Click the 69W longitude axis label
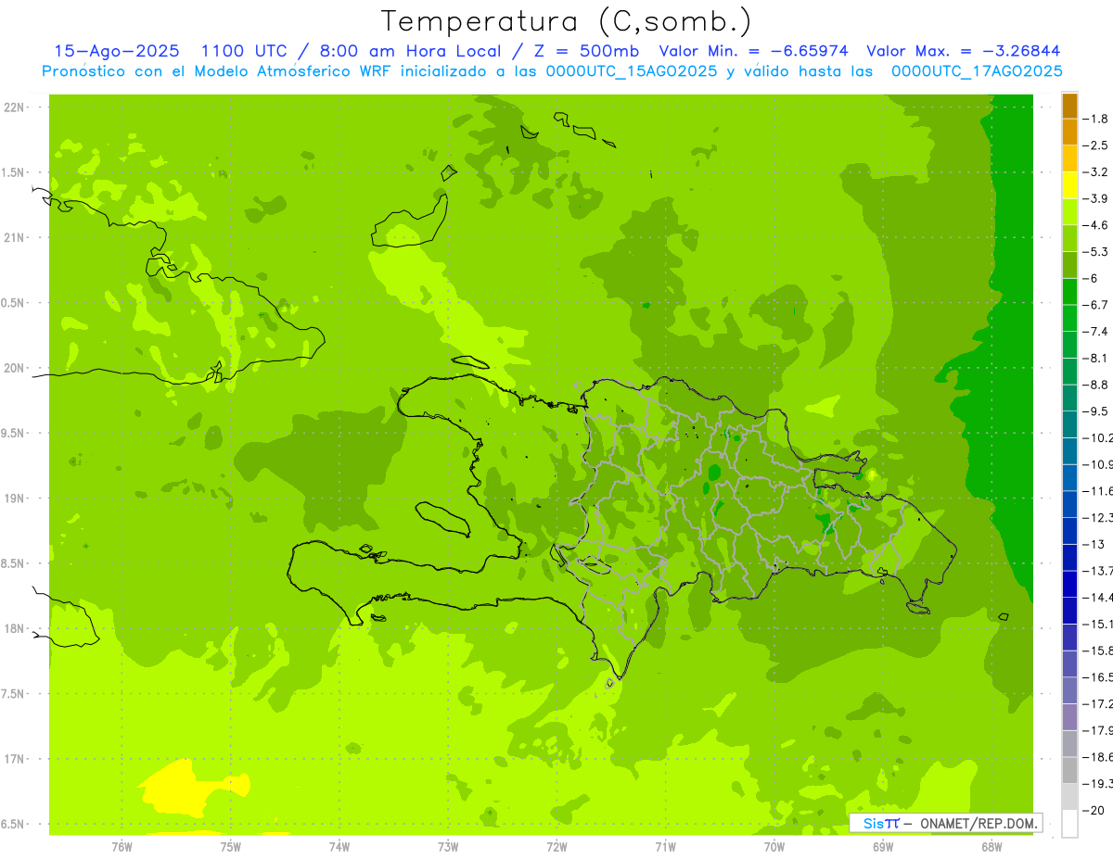Viewport: 1113px width, 859px height. 883,846
